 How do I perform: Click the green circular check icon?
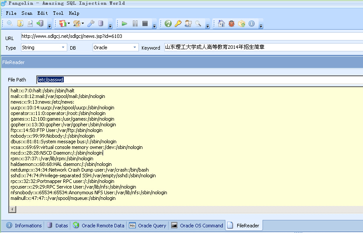coord(168,24)
